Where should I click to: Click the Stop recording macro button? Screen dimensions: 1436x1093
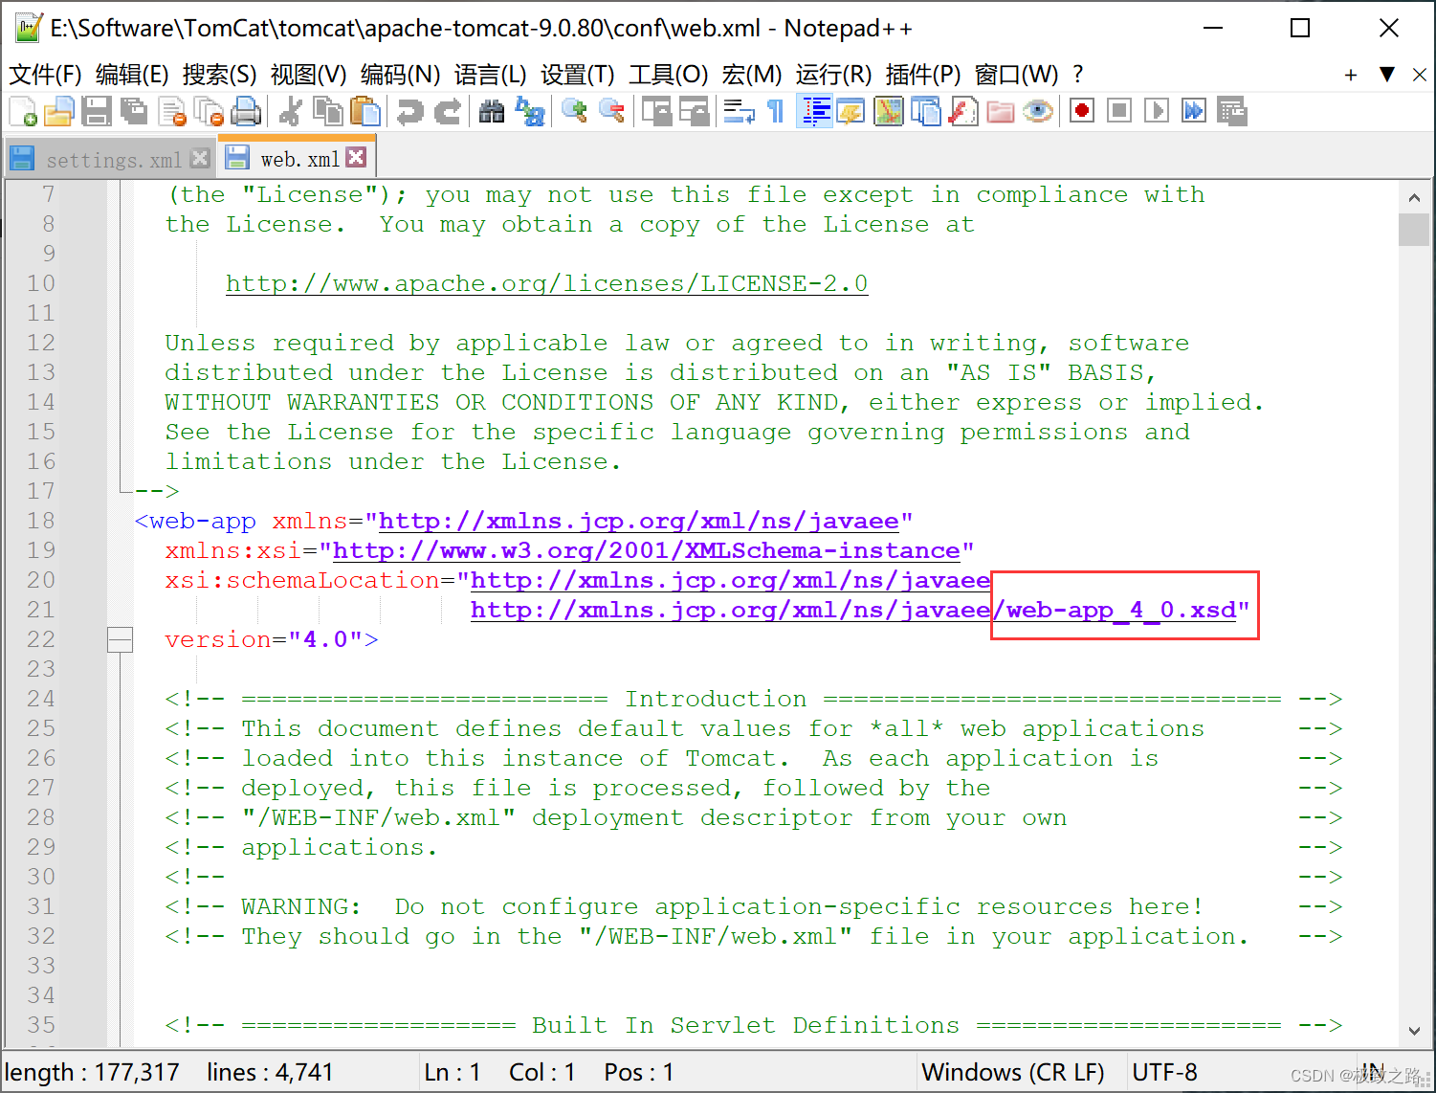click(1118, 111)
